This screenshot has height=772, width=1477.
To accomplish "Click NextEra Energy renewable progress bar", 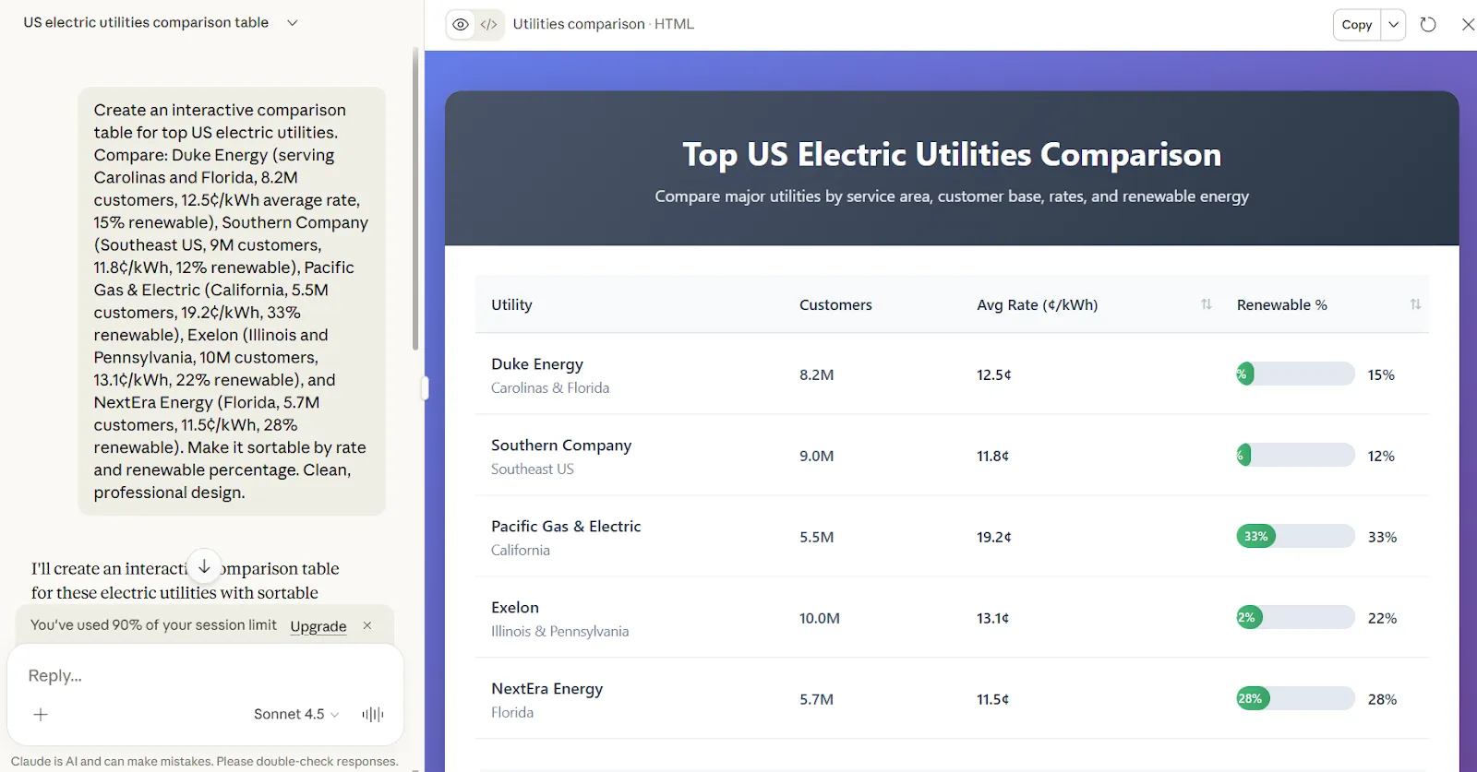I will 1296,699.
